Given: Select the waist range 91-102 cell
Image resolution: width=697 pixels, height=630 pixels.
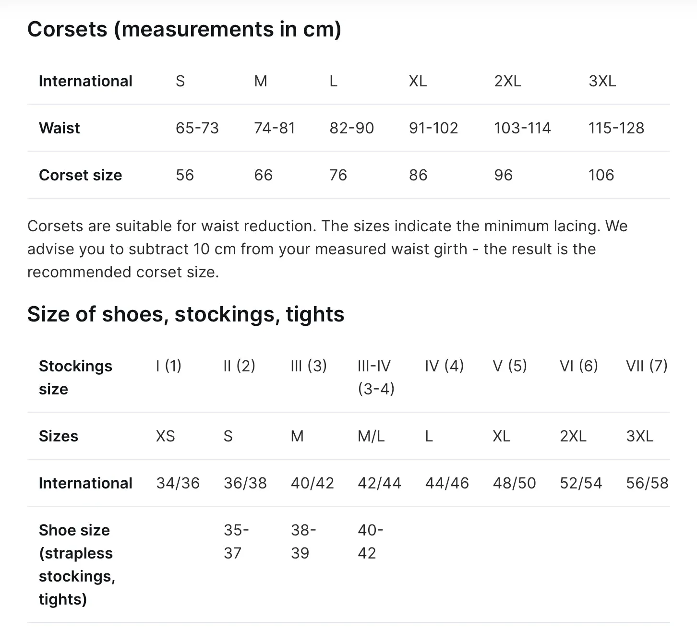Looking at the screenshot, I should (x=433, y=128).
